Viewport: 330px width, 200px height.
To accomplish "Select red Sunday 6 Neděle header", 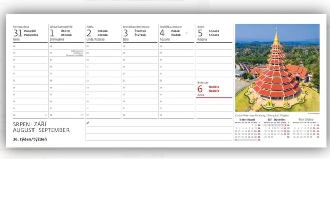I will point(214,89).
